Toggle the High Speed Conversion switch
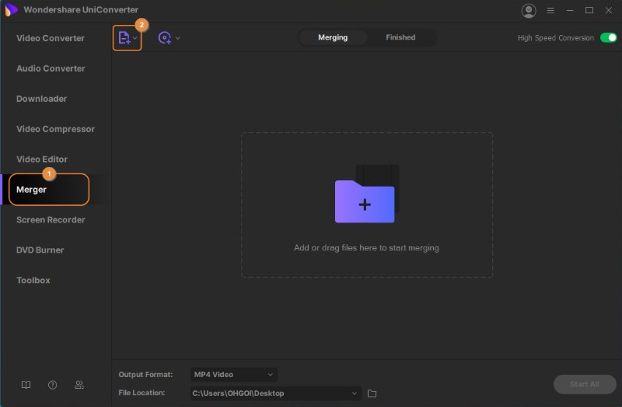622x407 pixels. 608,38
